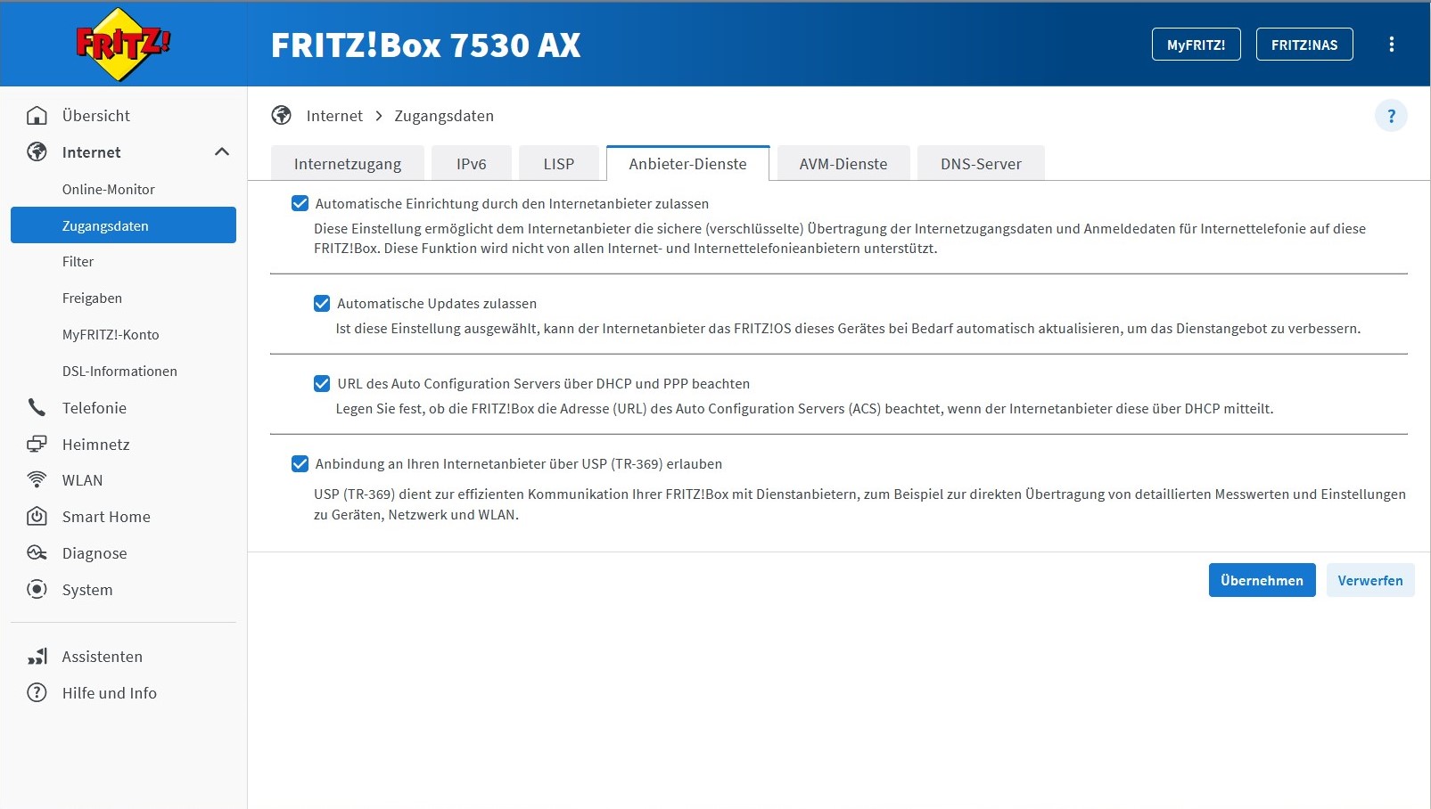The image size is (1431, 809).
Task: Click the Assistenten wizard icon
Action: (37, 657)
